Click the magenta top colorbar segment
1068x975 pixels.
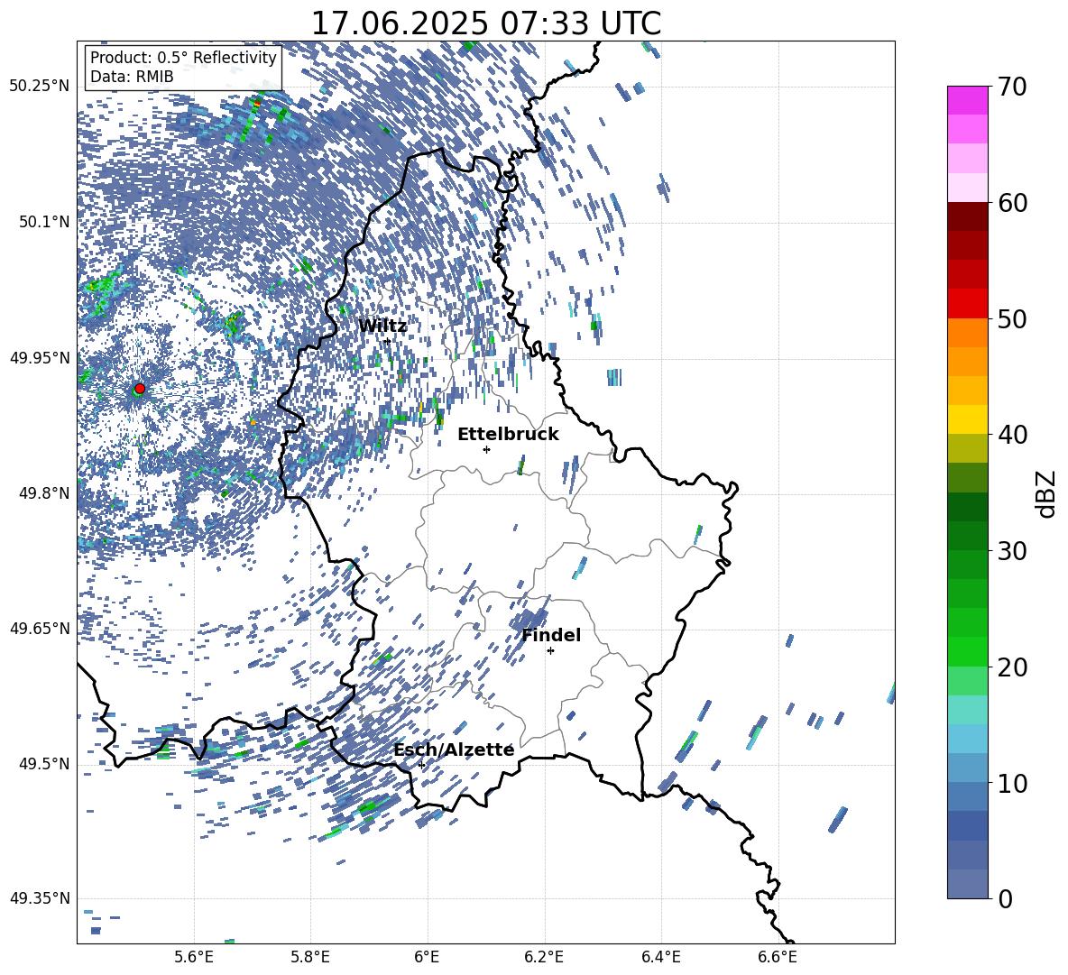[x=967, y=100]
